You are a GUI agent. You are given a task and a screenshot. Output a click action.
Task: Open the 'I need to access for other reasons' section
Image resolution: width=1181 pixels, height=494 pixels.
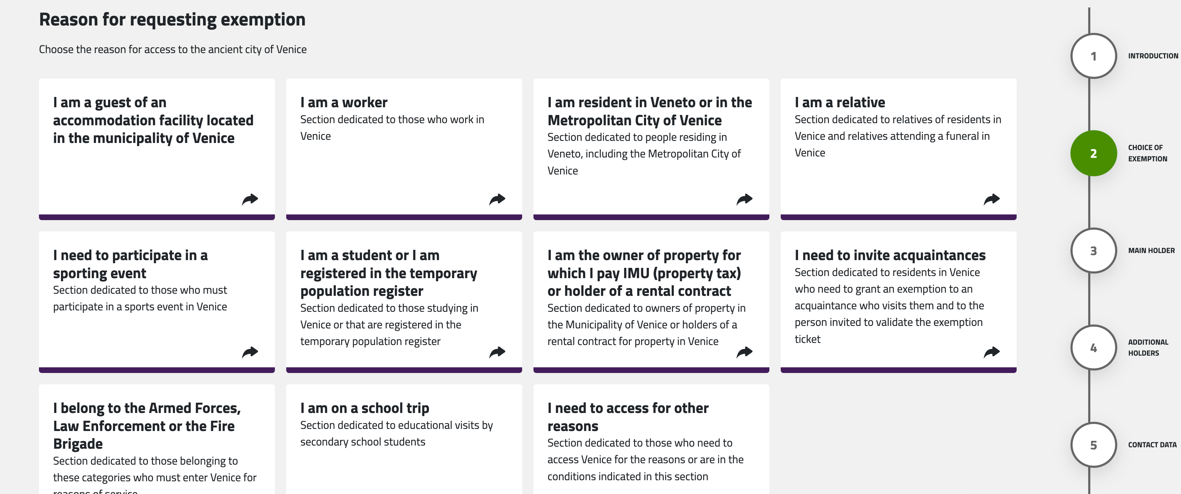click(x=651, y=440)
